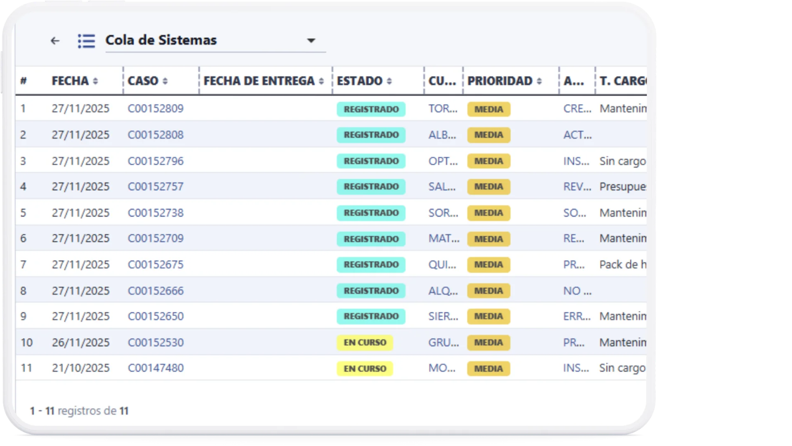Expand the queue selector caret

pyautogui.click(x=311, y=41)
